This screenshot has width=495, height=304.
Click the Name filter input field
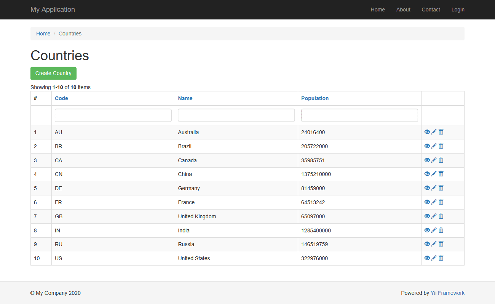coord(236,115)
